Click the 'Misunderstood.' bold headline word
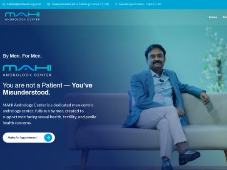Viewport: 227px width, 170px height. pyautogui.click(x=26, y=93)
